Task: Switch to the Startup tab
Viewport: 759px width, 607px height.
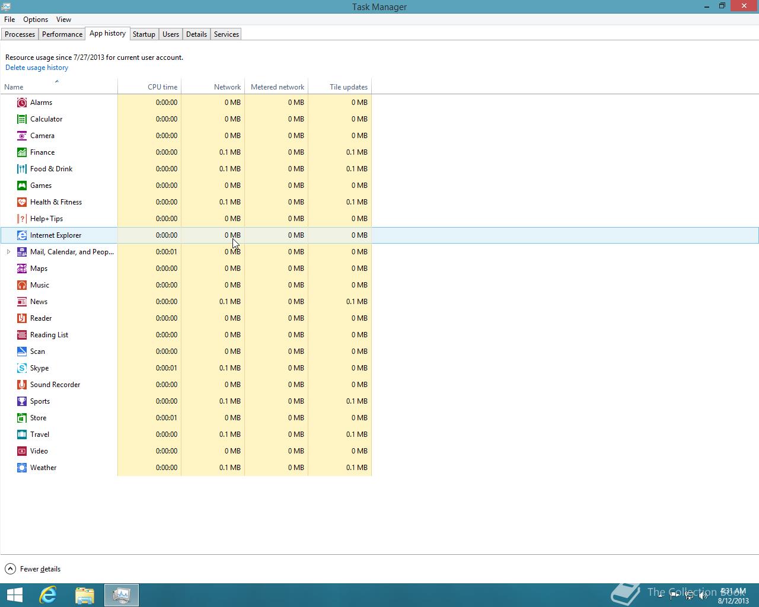Action: coord(144,34)
